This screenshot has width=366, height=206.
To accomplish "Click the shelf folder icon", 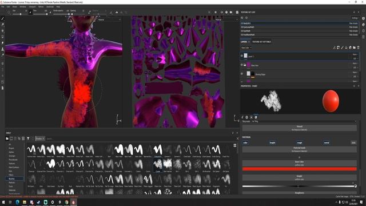I will pyautogui.click(x=7, y=138).
